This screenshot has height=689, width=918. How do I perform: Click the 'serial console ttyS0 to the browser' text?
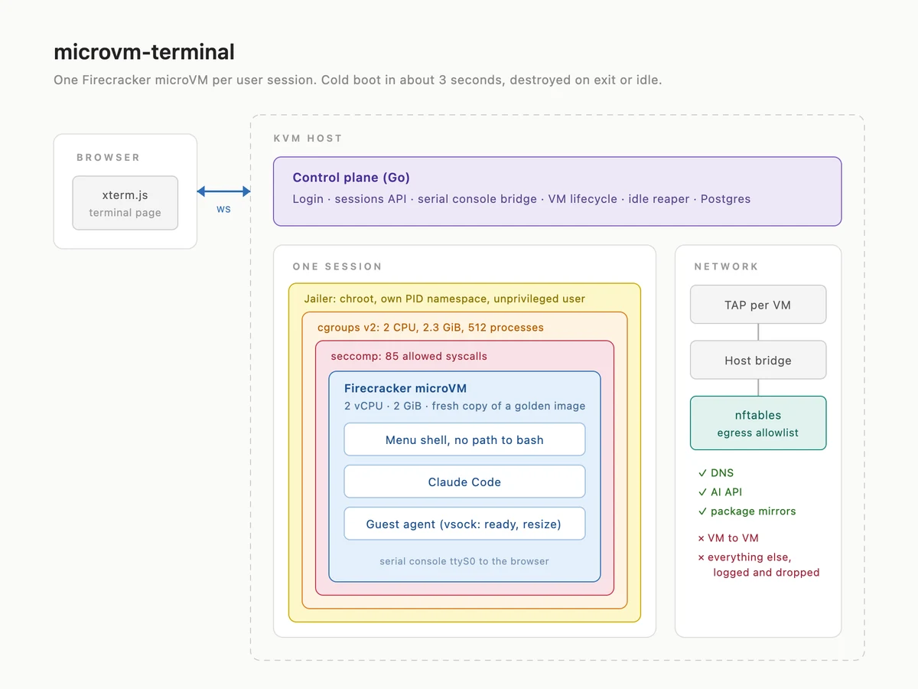tap(464, 561)
